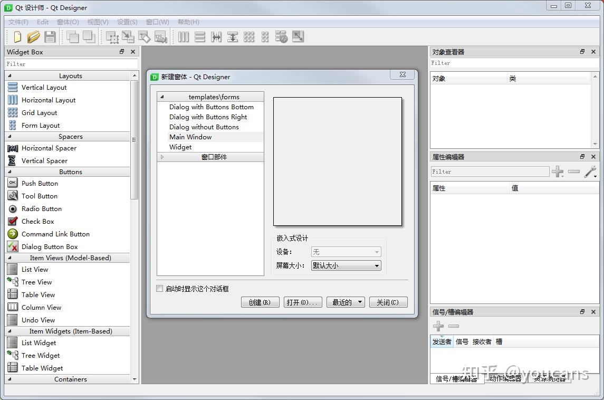
Task: Open the 文件(F) menu
Action: (18, 22)
